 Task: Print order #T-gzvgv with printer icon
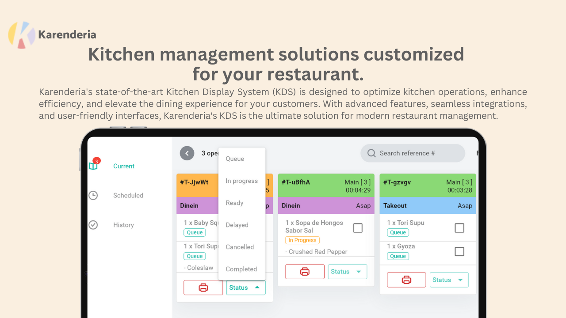[406, 280]
